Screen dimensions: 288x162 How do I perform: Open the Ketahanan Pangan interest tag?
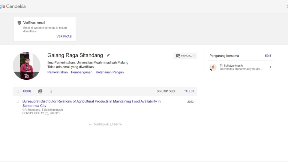pyautogui.click(x=109, y=72)
